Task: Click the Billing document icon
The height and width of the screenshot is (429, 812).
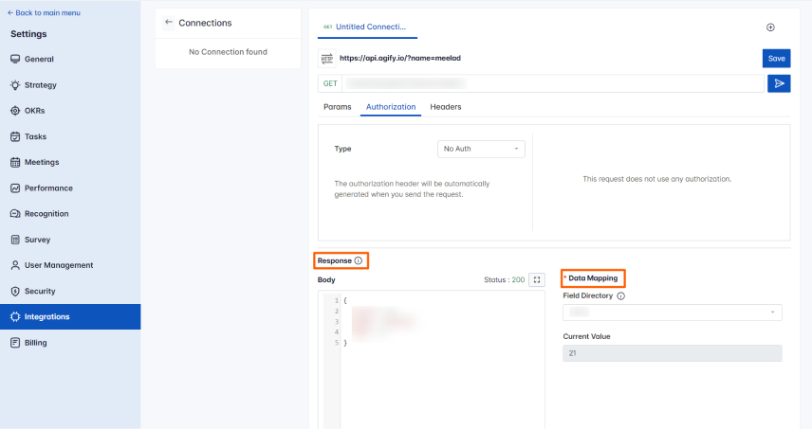Action: [15, 343]
